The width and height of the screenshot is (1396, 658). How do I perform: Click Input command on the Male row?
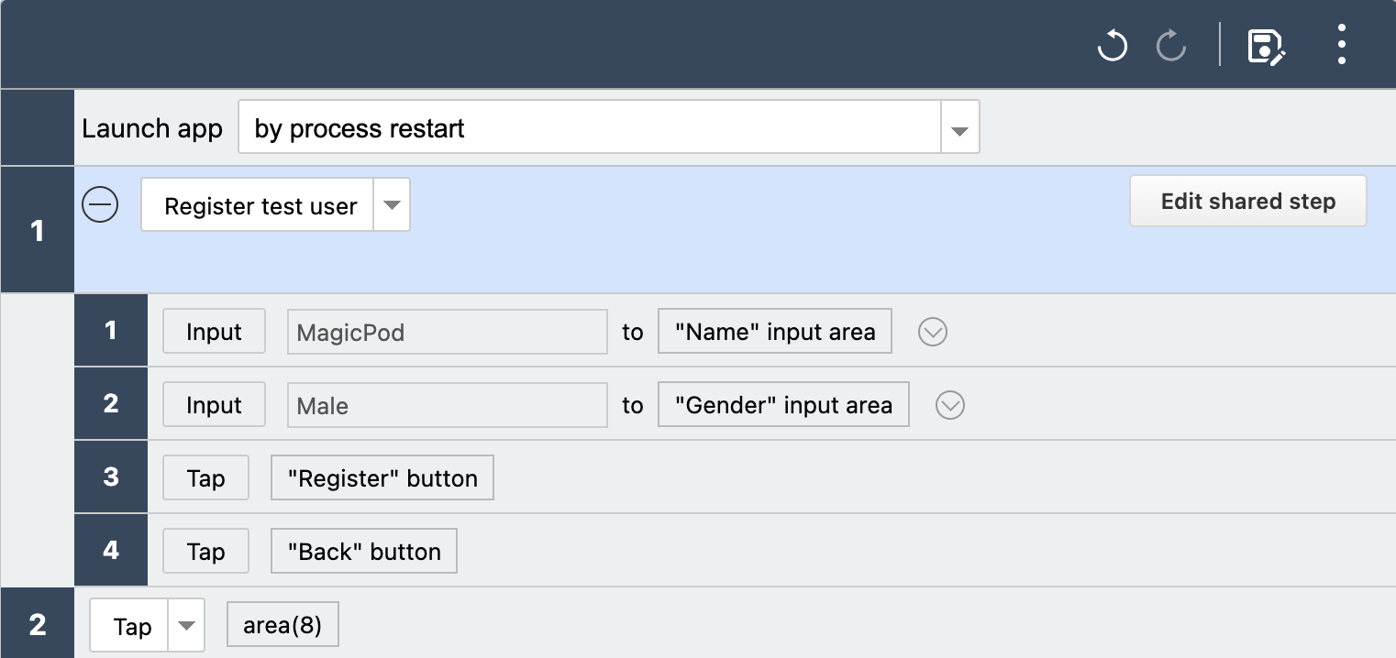[x=214, y=405]
